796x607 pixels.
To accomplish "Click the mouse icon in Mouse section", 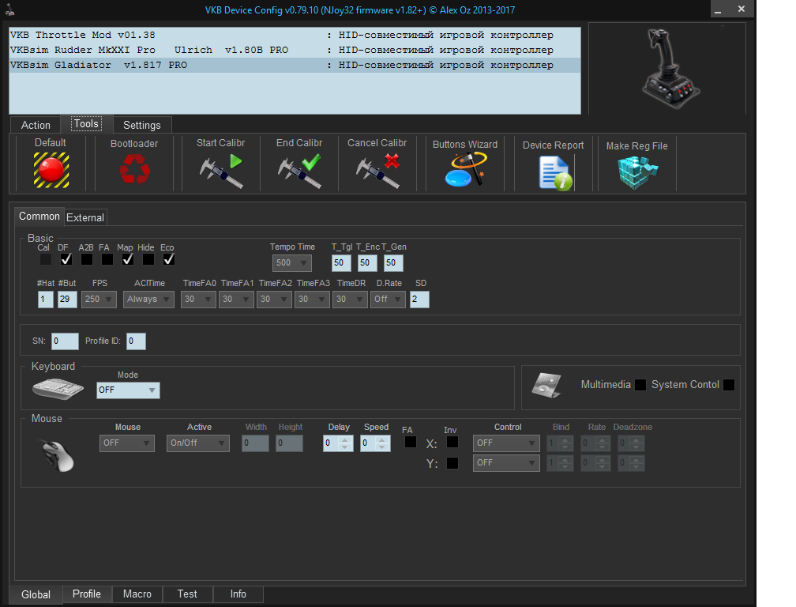I will [58, 455].
